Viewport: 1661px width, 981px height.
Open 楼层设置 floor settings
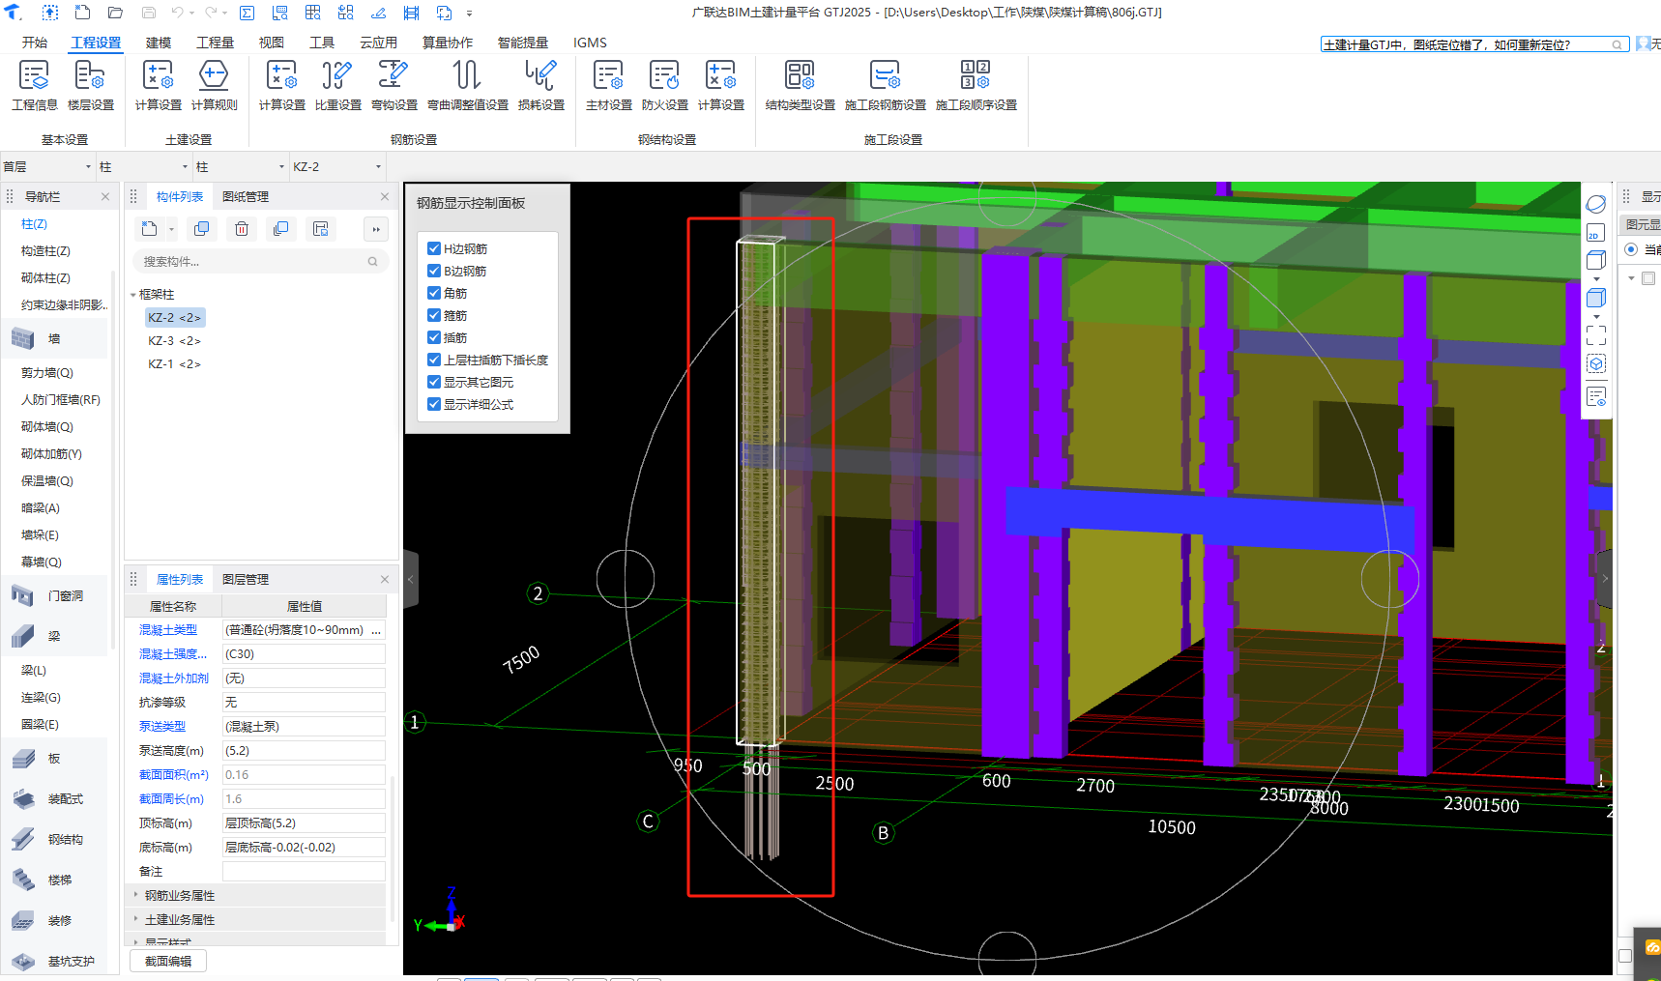click(91, 85)
